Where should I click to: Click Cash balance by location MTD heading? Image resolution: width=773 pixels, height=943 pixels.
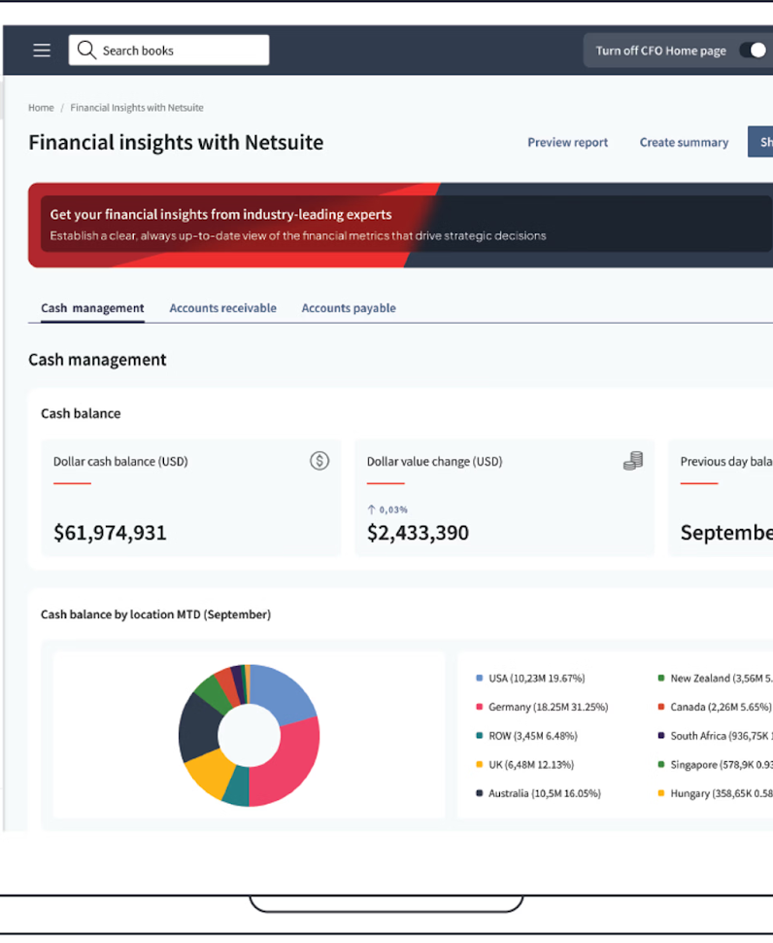coord(156,614)
